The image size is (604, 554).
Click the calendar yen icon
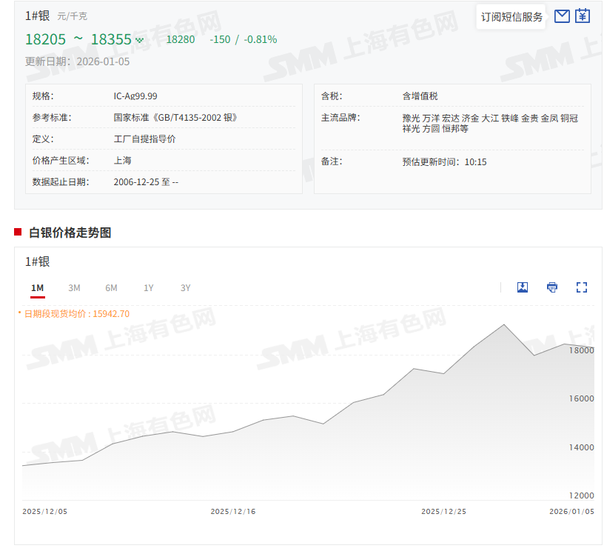(x=583, y=16)
